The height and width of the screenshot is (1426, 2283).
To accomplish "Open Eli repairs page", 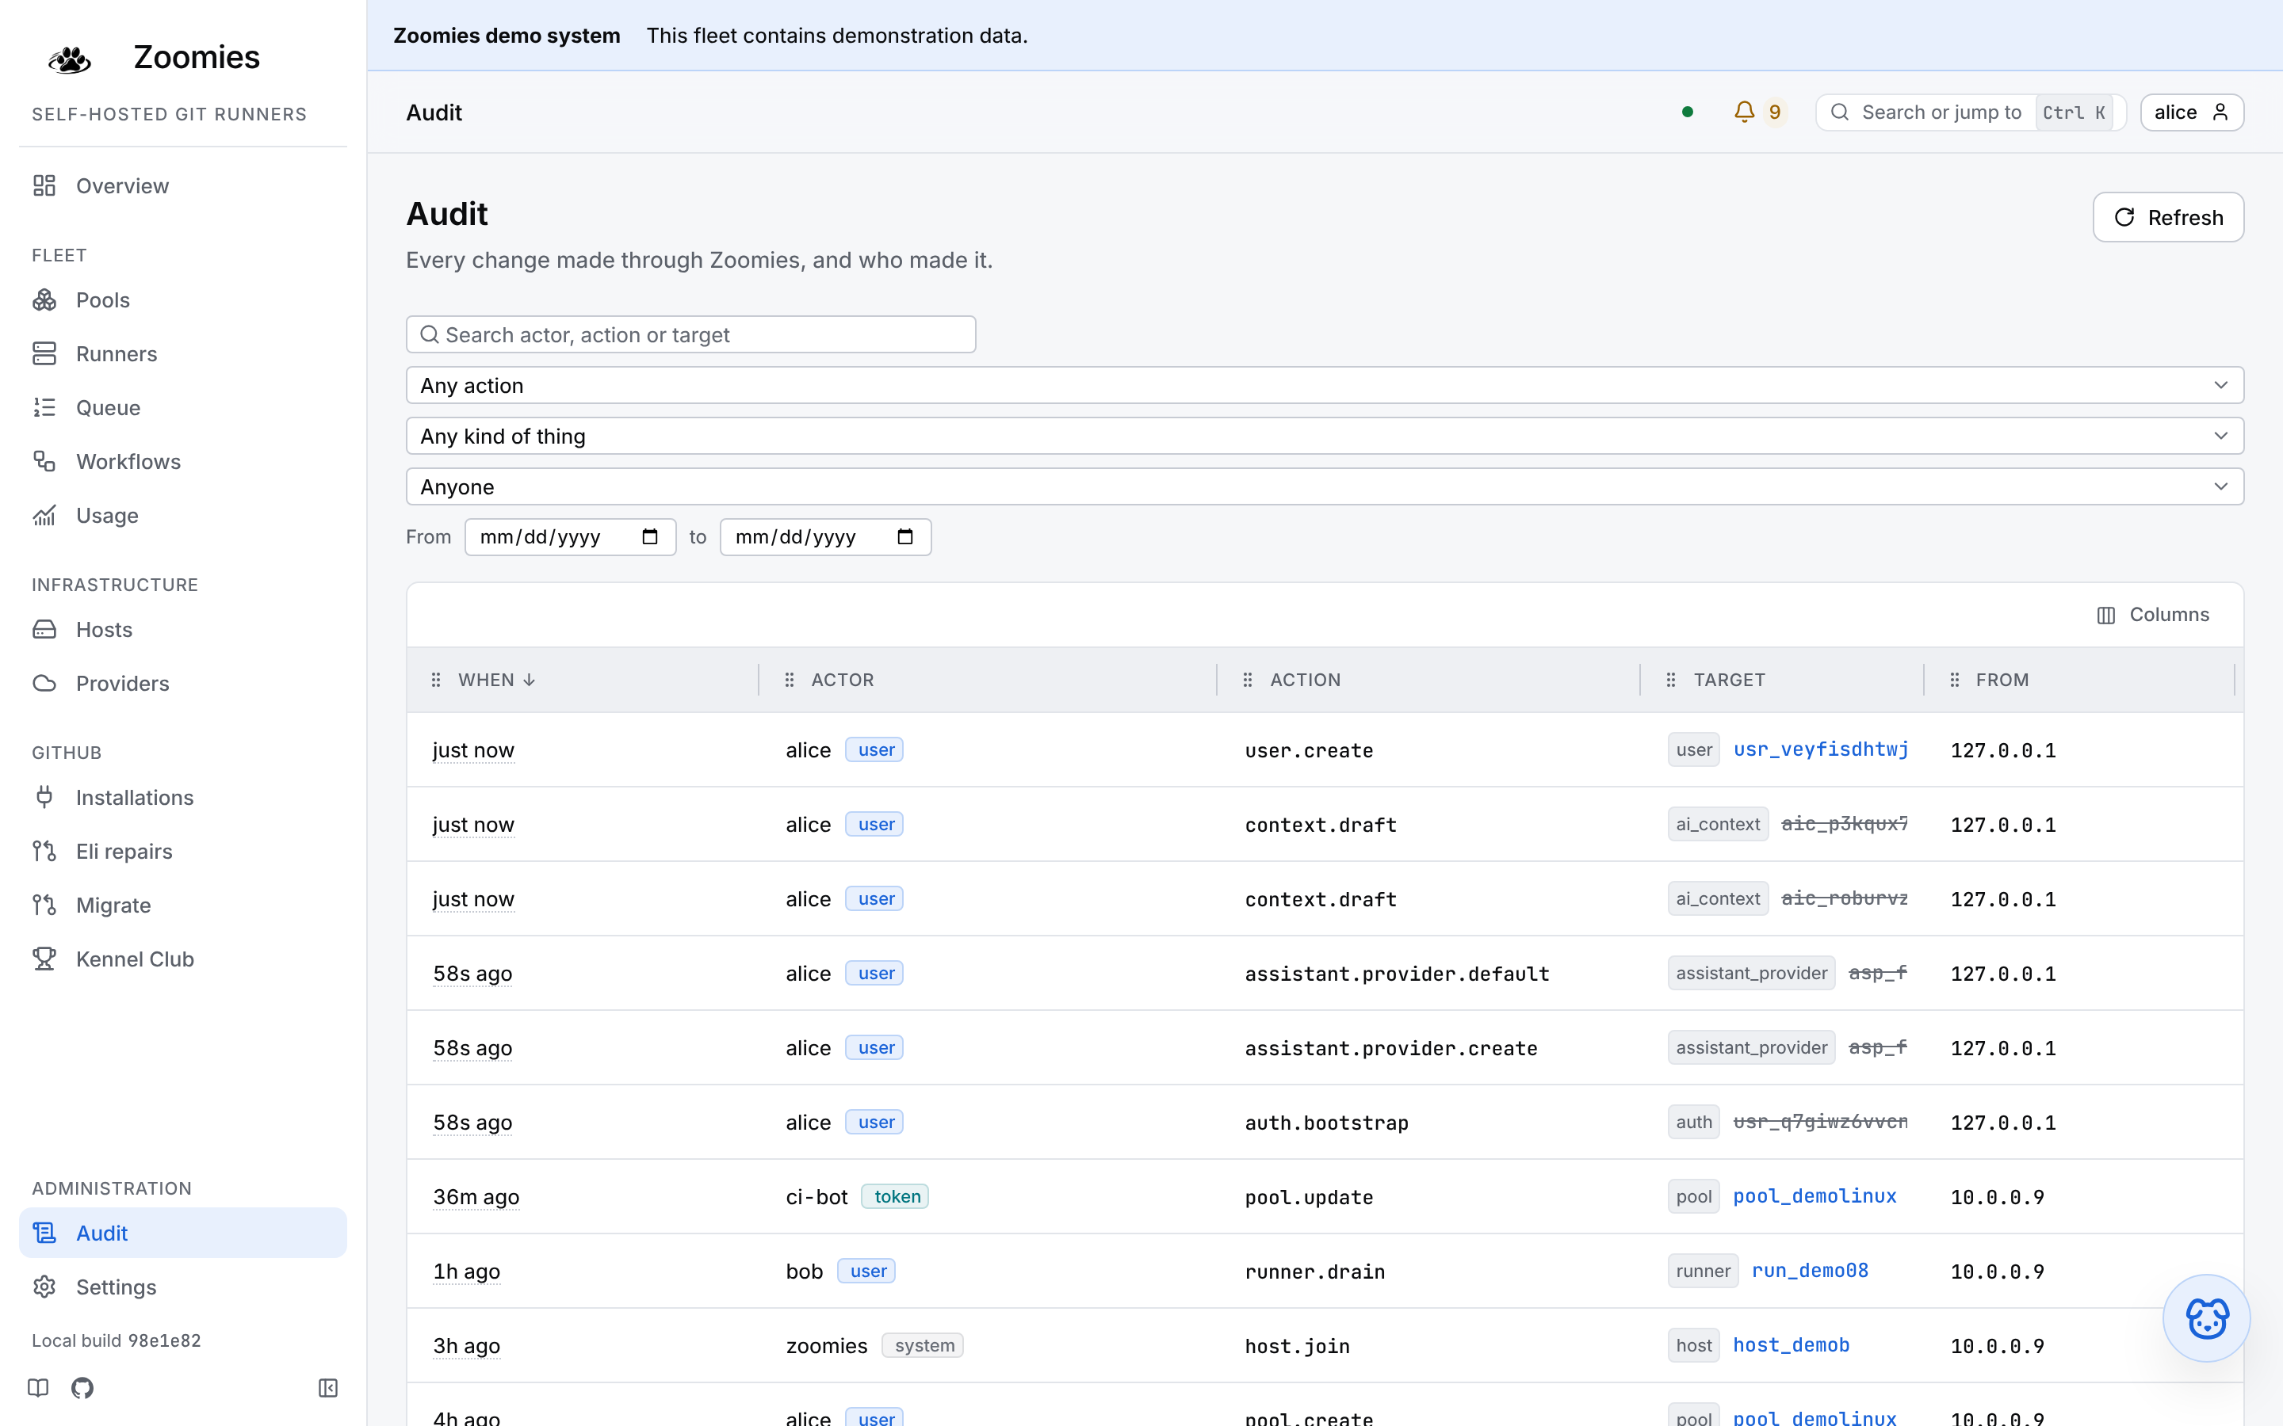I will 183,851.
